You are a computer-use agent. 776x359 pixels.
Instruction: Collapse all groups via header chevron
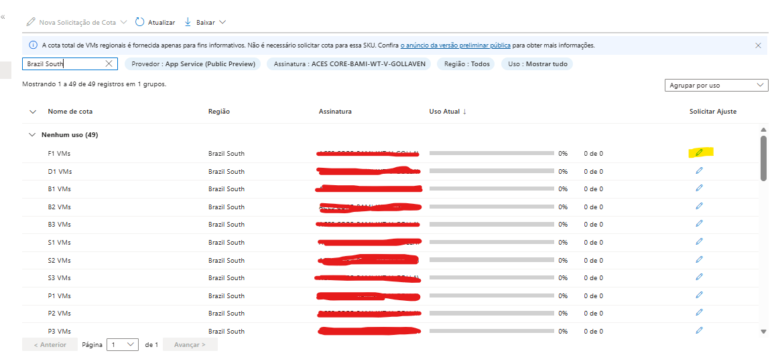(33, 112)
